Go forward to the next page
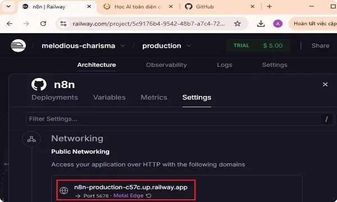The image size is (337, 202). (26, 24)
